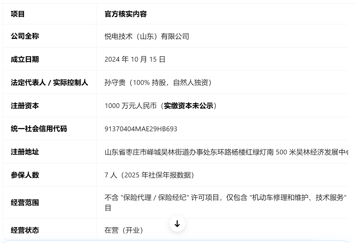This screenshot has height=243, width=357.
Task: Select the row label '注册资本'
Action: tap(25, 106)
